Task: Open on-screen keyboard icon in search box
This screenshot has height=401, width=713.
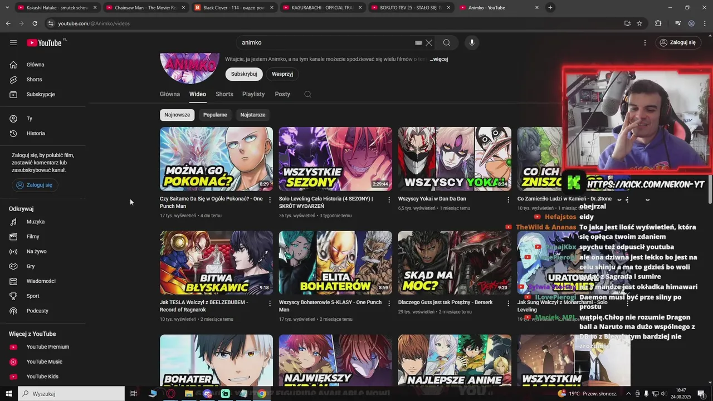Action: [x=418, y=42]
